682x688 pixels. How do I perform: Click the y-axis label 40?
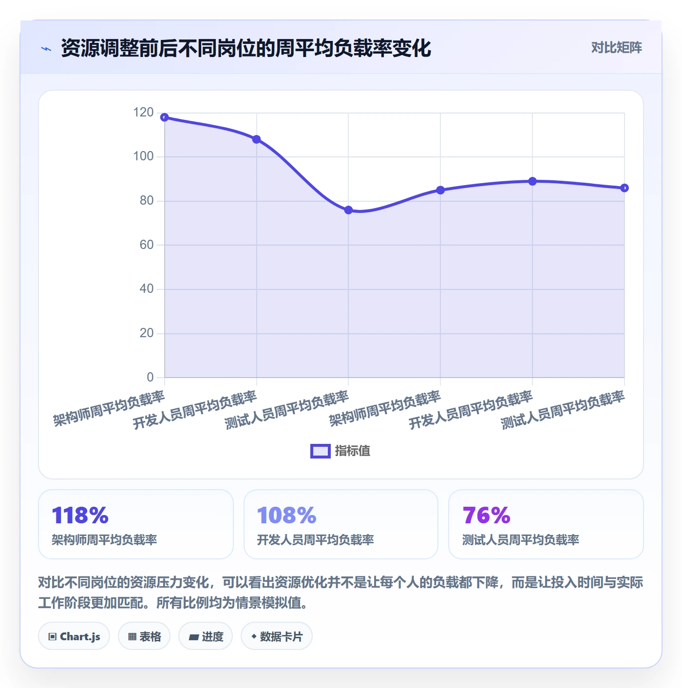[x=147, y=289]
